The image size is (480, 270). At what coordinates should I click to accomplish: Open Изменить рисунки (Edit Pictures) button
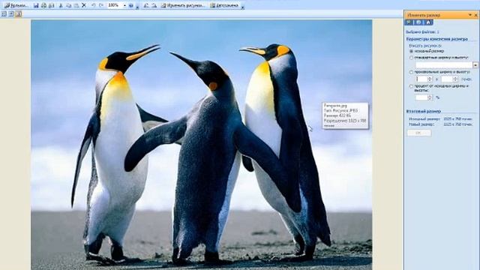183,5
